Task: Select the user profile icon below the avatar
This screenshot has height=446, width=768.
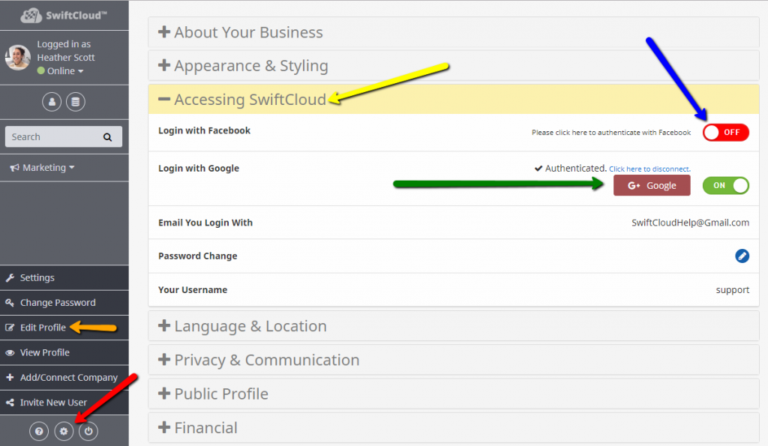Action: [x=51, y=101]
